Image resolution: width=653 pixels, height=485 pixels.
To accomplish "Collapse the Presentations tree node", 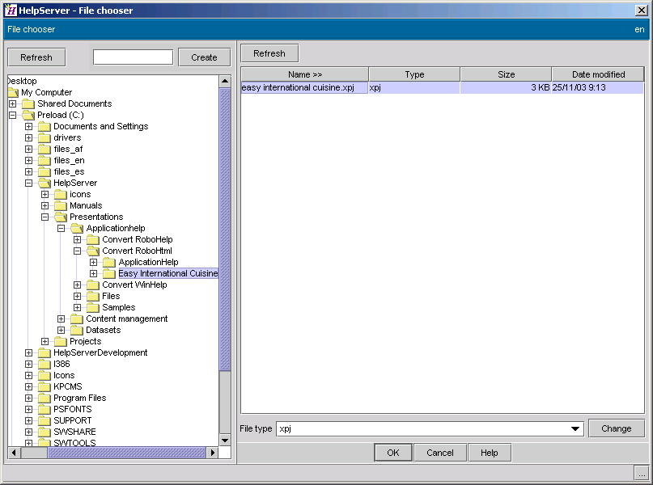I will pyautogui.click(x=45, y=217).
